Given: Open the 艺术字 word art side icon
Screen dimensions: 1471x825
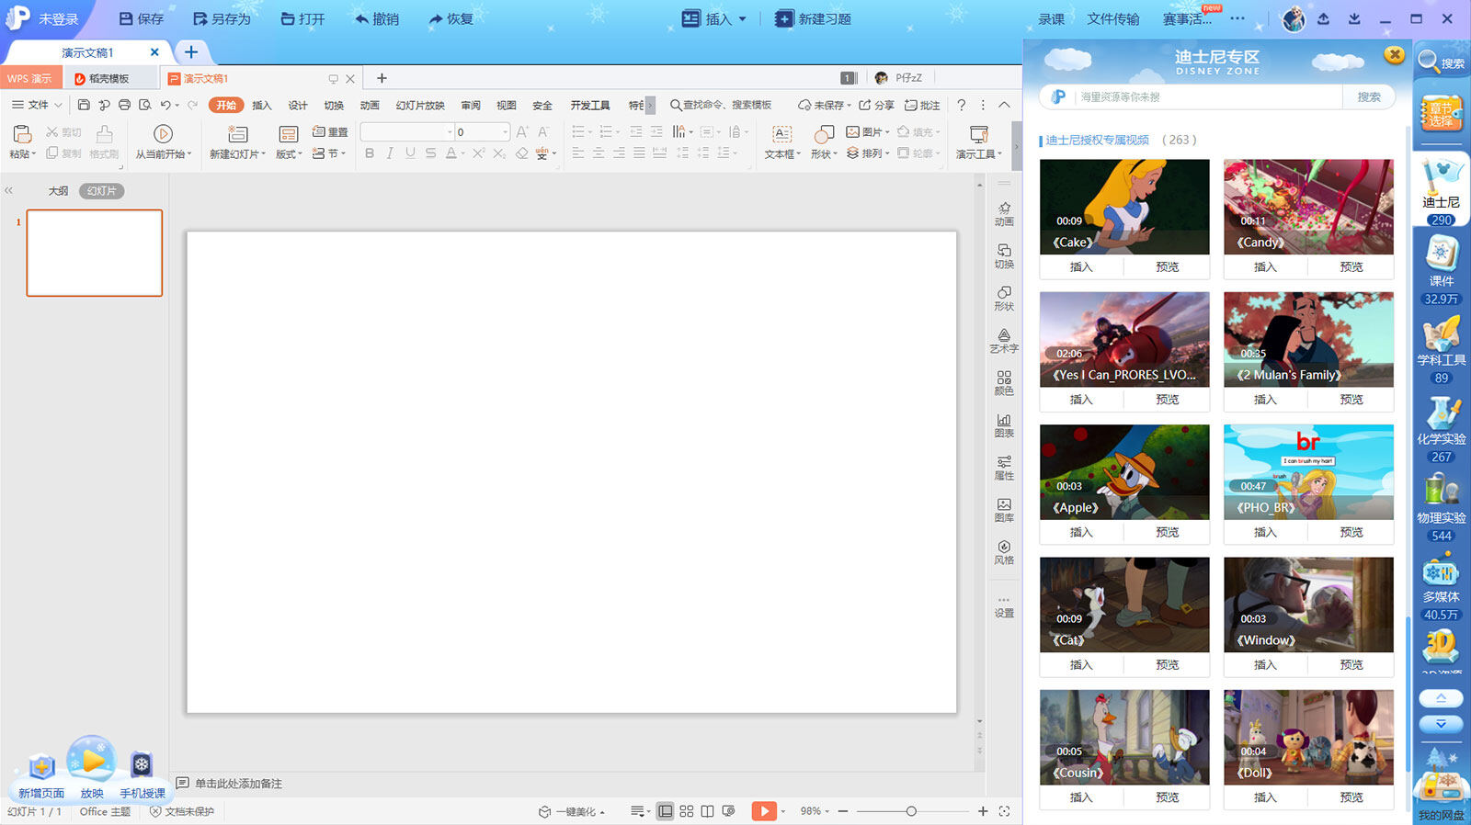Looking at the screenshot, I should click(1004, 341).
